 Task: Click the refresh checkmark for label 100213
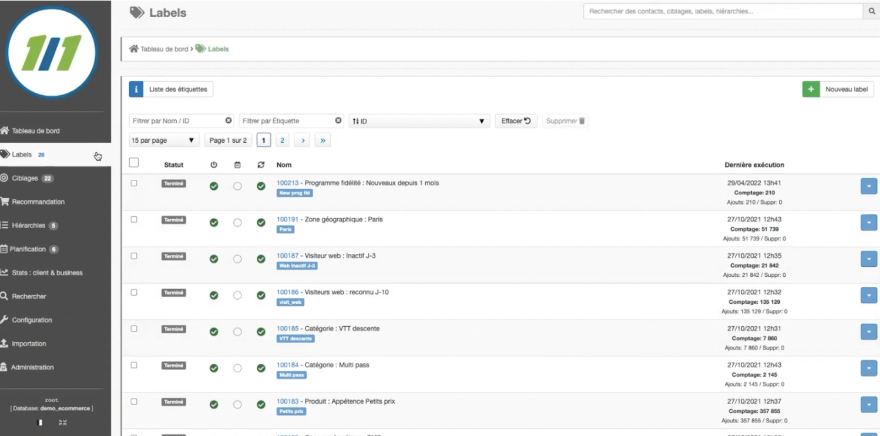tap(261, 186)
